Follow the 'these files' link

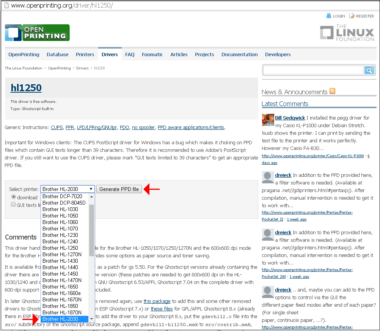pos(162,309)
